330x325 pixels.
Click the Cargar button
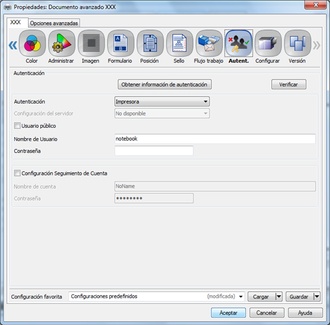tap(262, 296)
